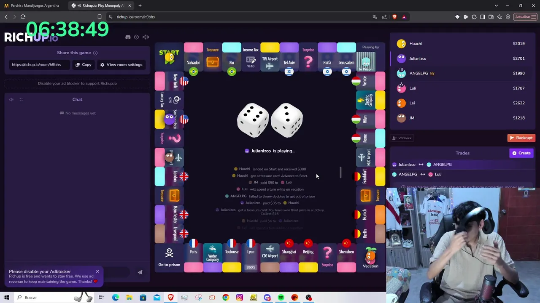Select the Electric Company tile
Image resolution: width=540 pixels, height=303 pixels.
(x=371, y=100)
